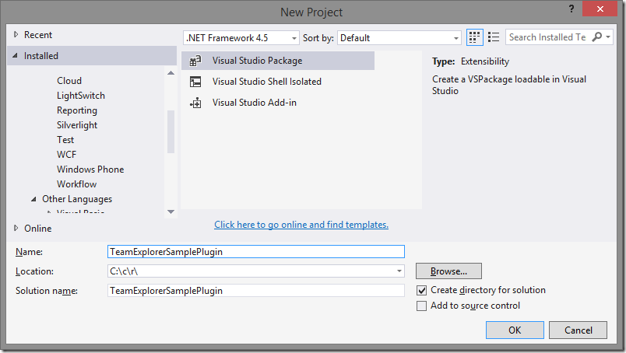Open the Sort by Default dropdown
The height and width of the screenshot is (353, 626).
point(399,38)
